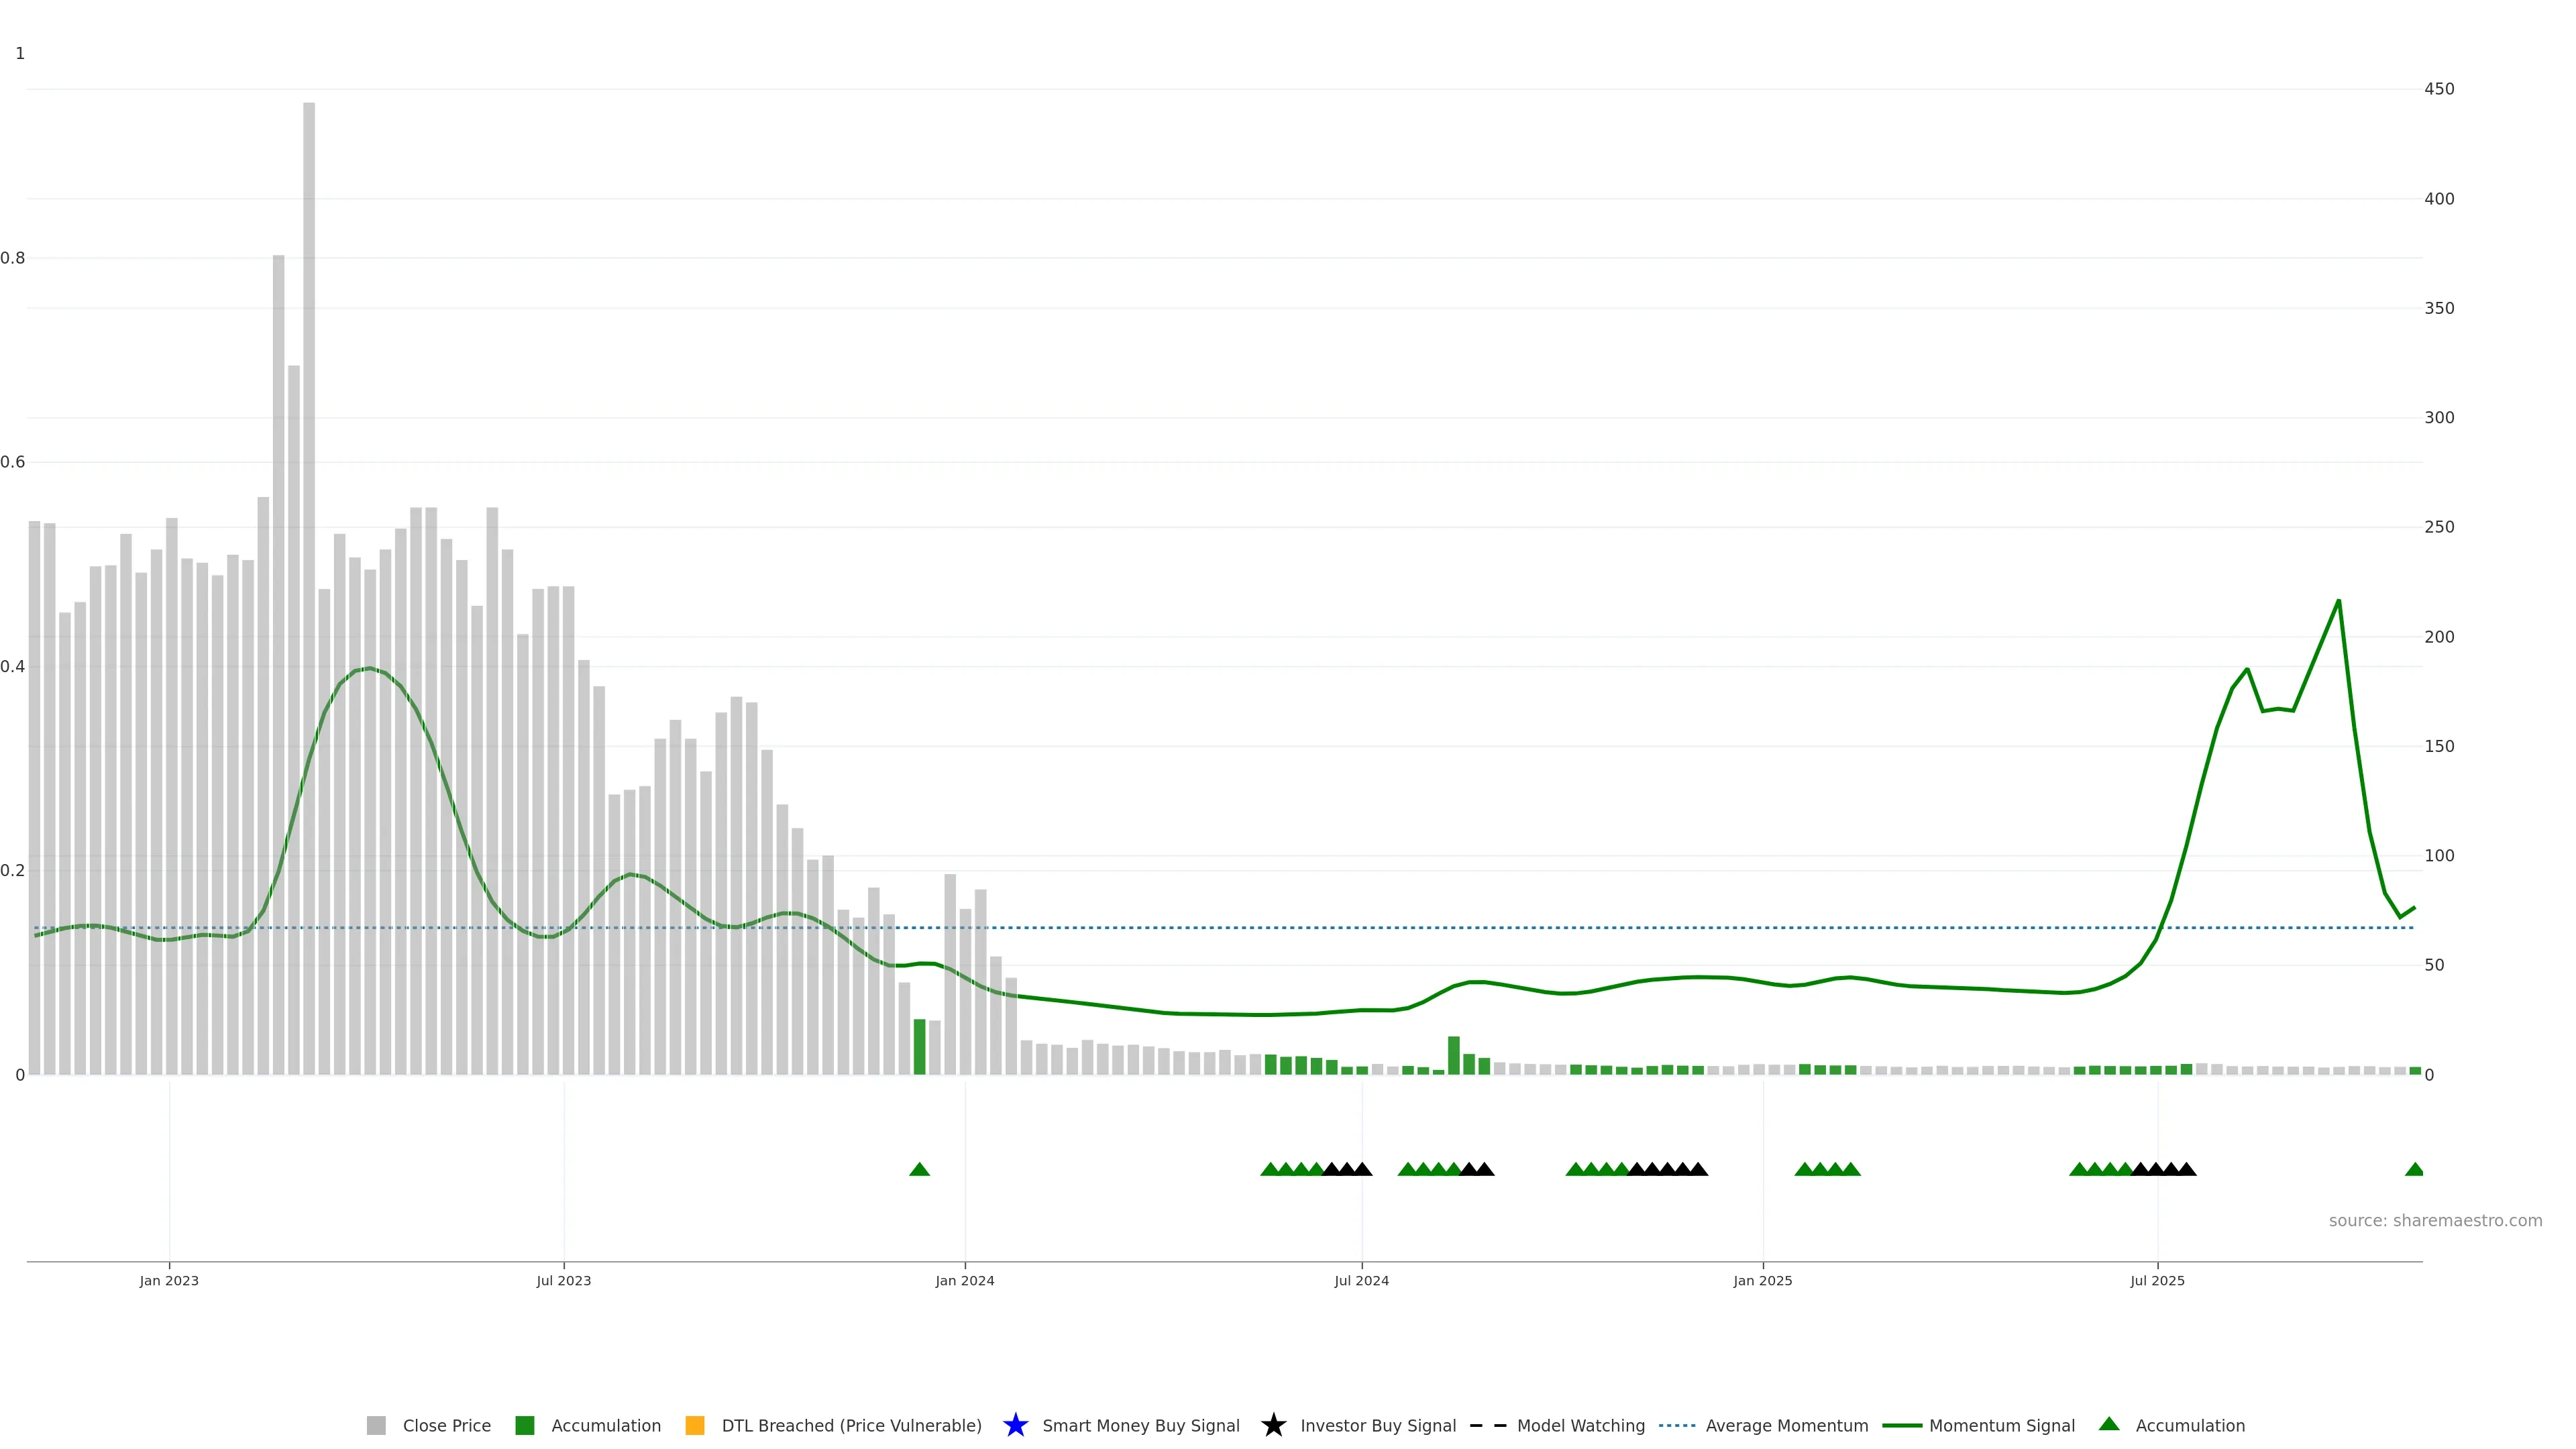This screenshot has height=1449, width=2576.
Task: Click the dotted Average Momentum legend line
Action: 1677,1425
